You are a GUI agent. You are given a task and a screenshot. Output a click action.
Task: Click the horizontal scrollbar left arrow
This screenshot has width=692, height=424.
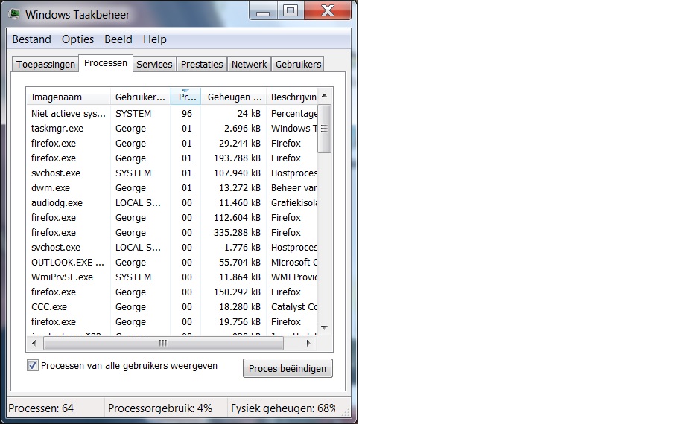pyautogui.click(x=34, y=343)
